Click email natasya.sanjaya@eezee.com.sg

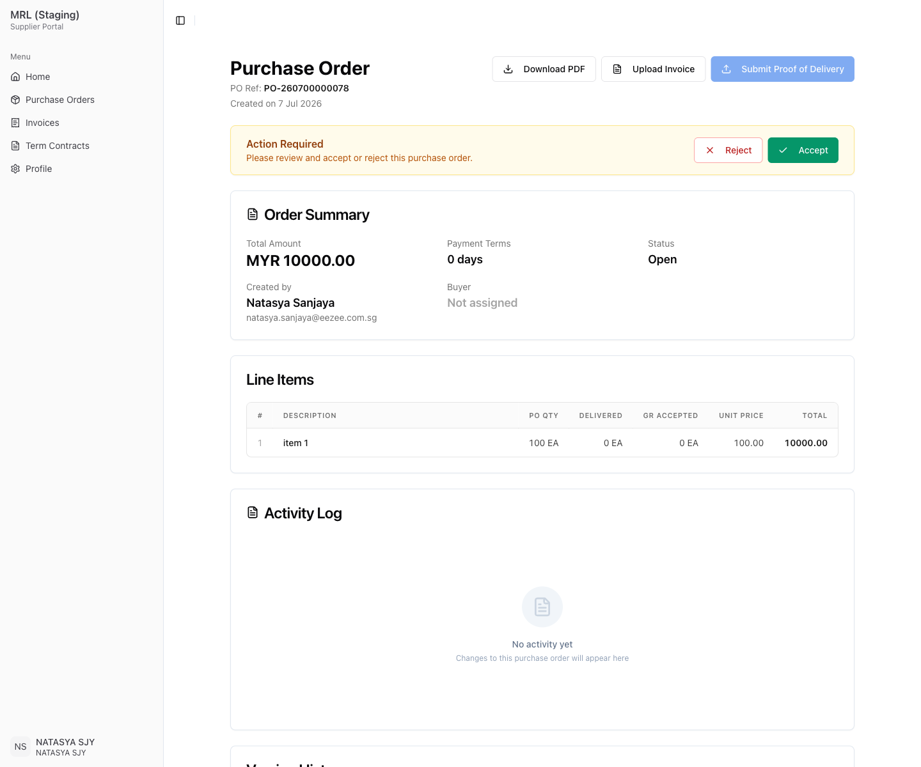(x=311, y=318)
